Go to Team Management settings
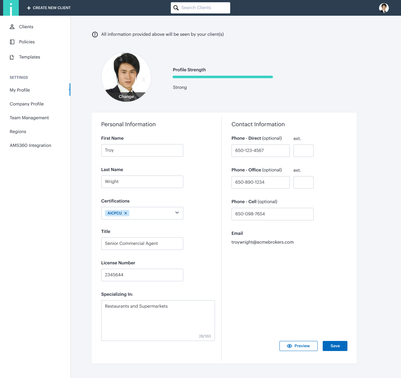Screen dimensions: 401x378 29,118
